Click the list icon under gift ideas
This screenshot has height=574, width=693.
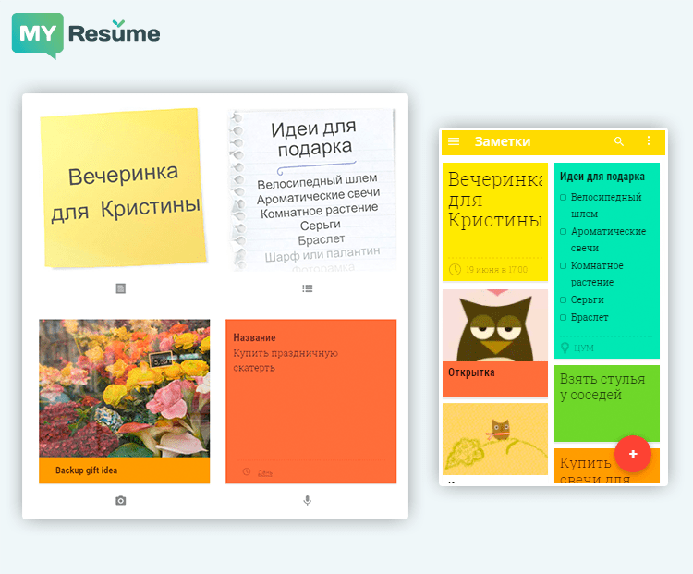click(x=308, y=288)
